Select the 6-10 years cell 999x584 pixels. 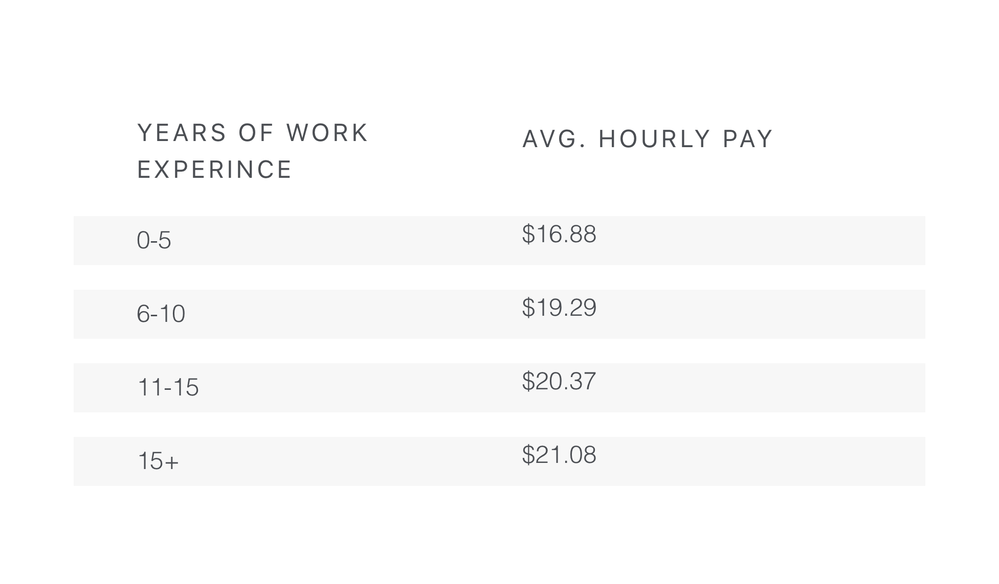click(x=161, y=314)
